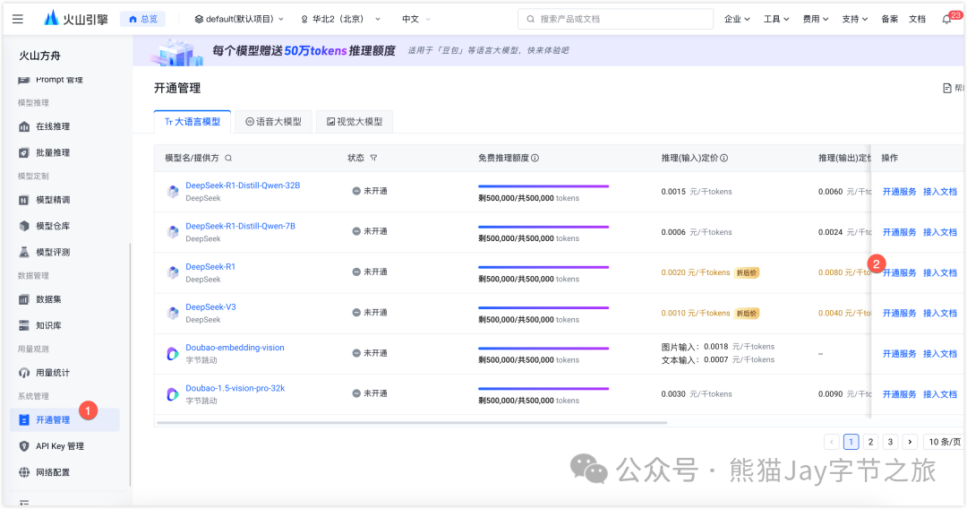Click the Prompt 管理 sidebar icon

tap(24, 80)
